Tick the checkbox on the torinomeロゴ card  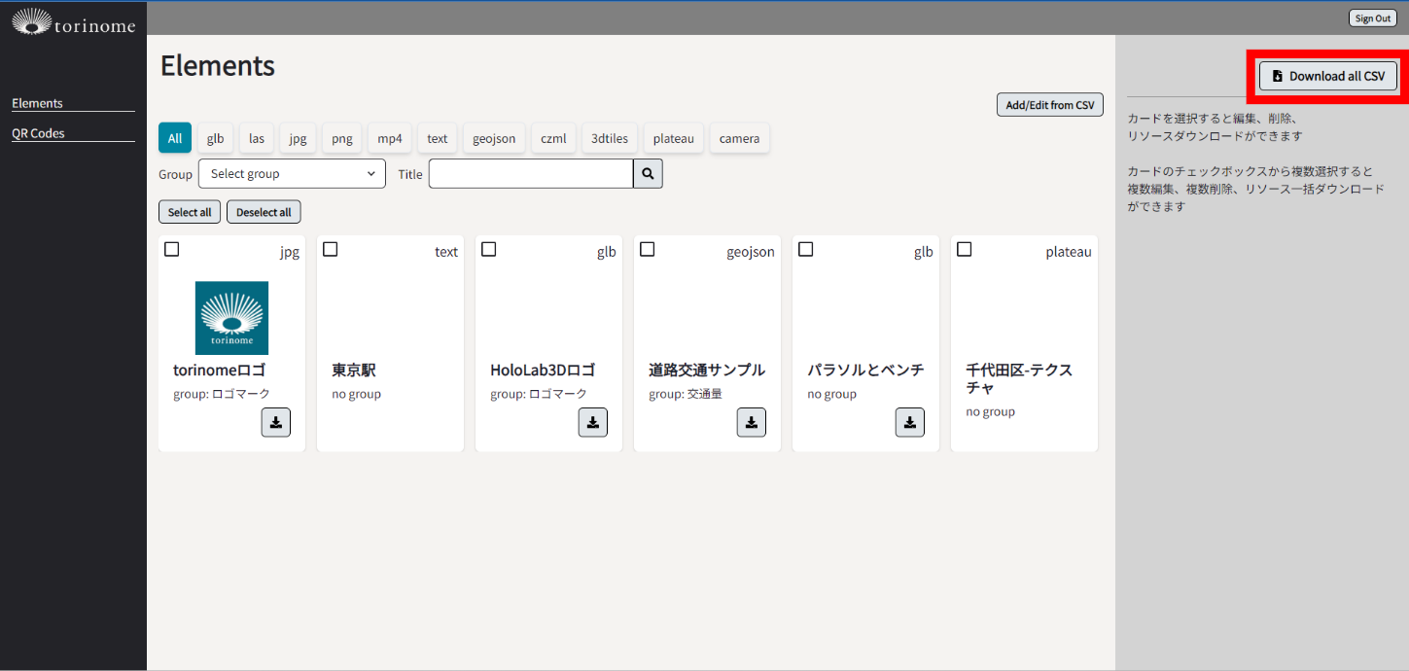(172, 250)
